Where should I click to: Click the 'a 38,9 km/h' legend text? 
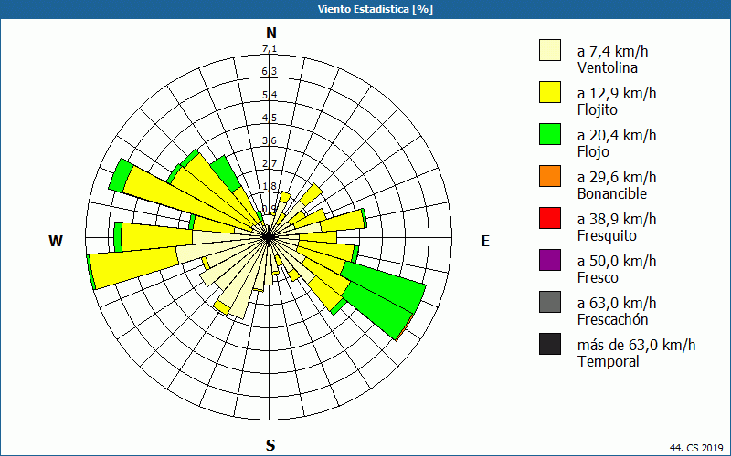click(616, 219)
